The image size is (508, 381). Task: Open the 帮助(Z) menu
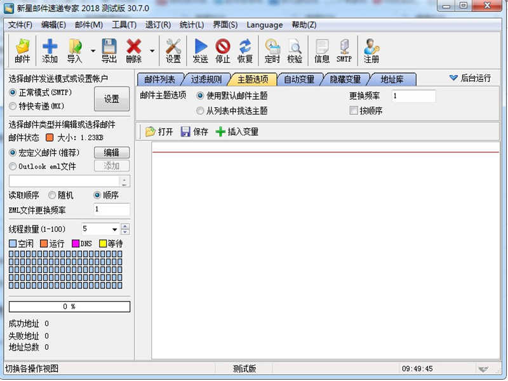tap(304, 25)
